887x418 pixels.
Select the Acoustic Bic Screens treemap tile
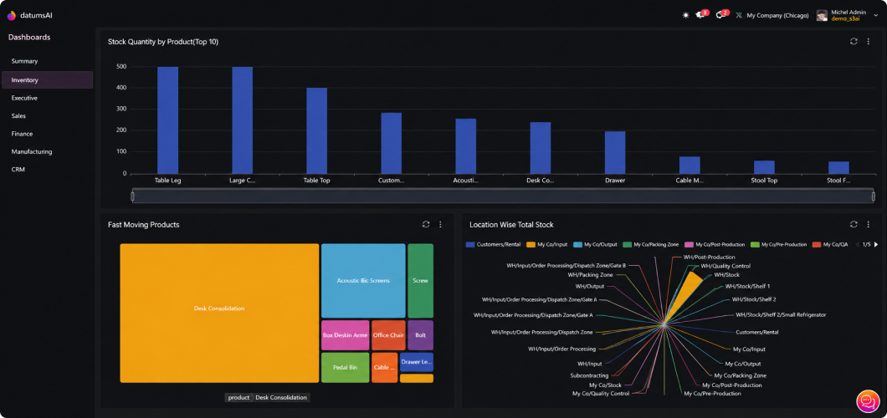pyautogui.click(x=363, y=281)
